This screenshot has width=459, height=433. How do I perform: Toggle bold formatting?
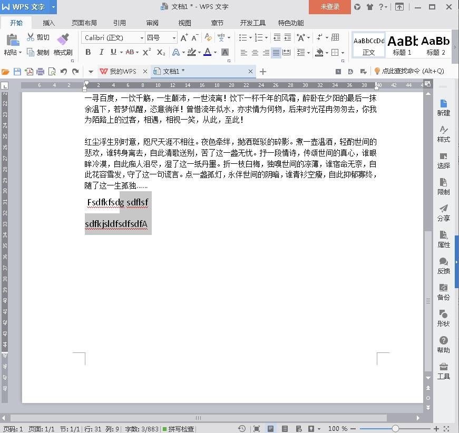point(88,52)
